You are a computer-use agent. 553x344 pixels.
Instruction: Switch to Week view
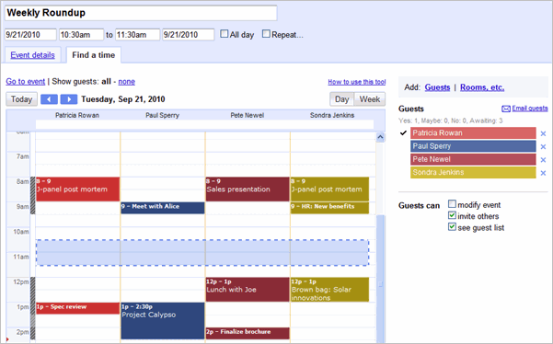click(370, 99)
